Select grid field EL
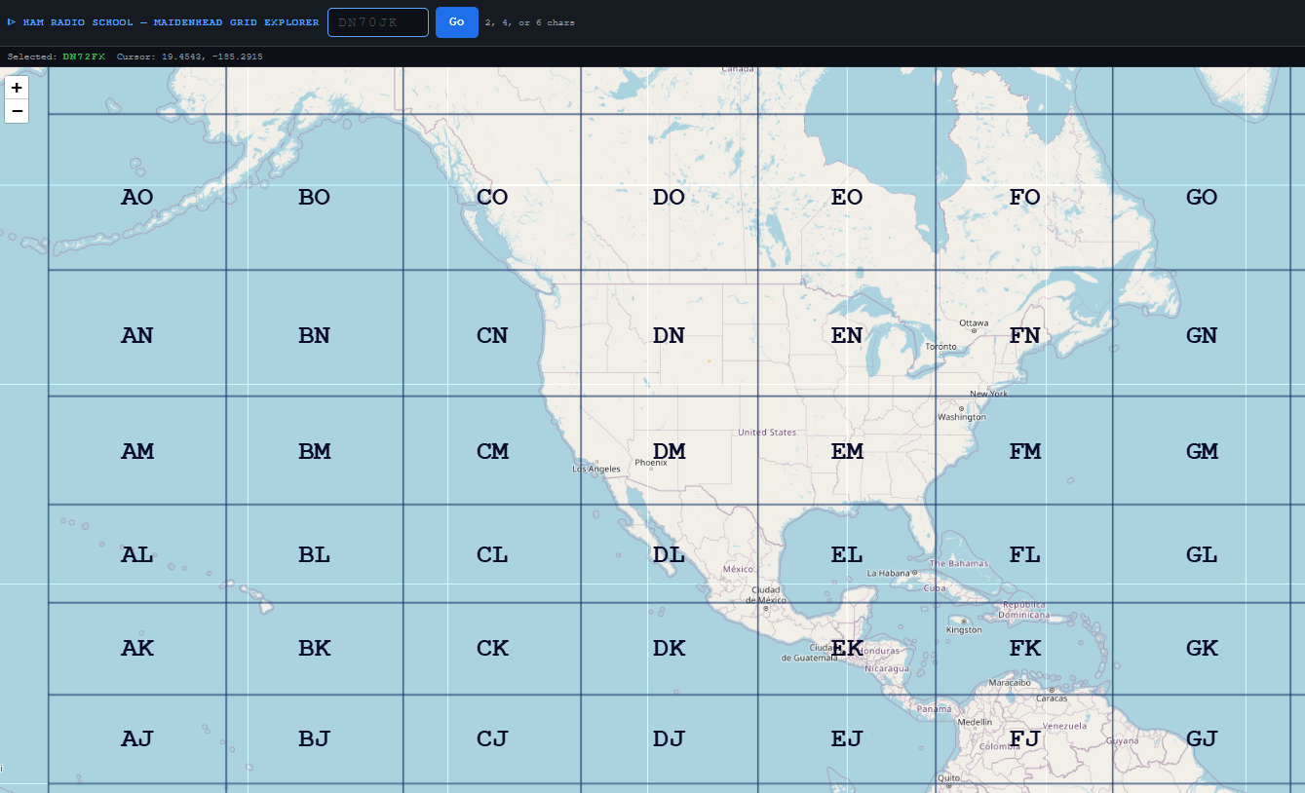The image size is (1305, 793). click(847, 553)
